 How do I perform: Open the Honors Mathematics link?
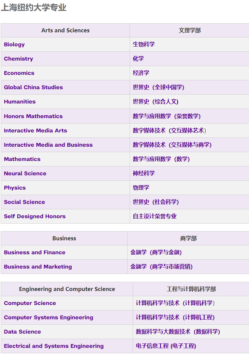point(33,116)
